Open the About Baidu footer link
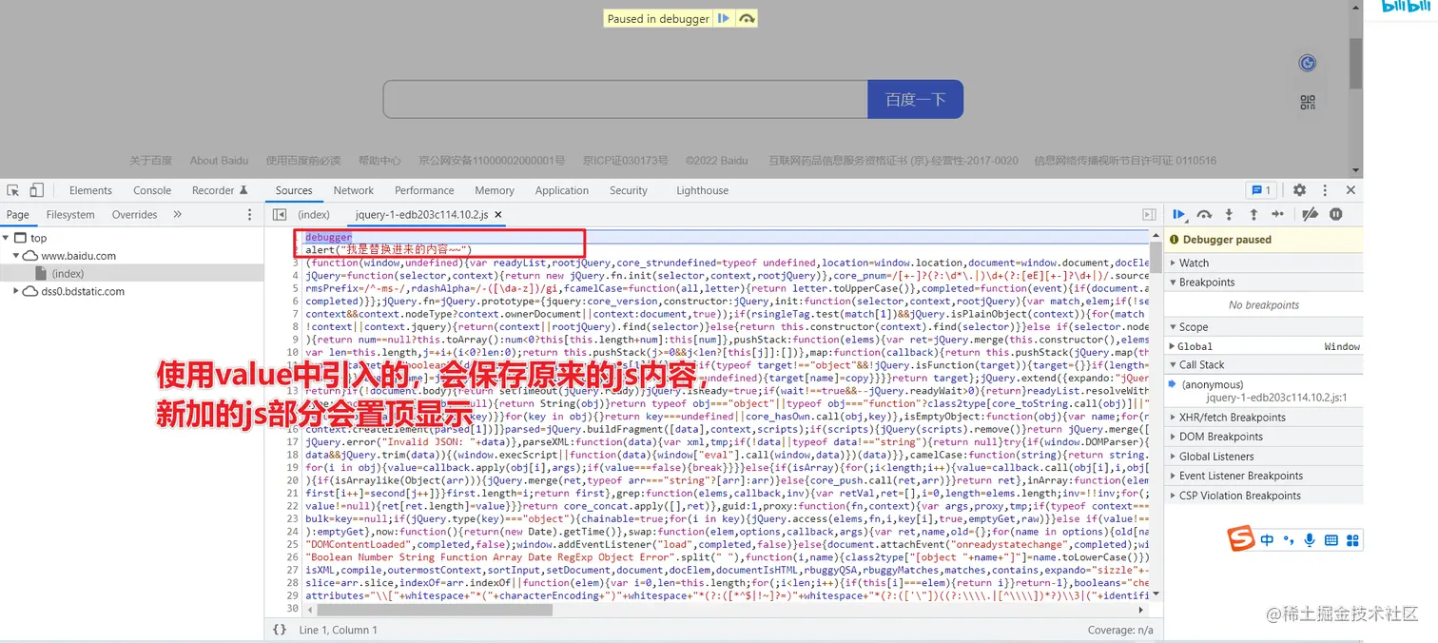This screenshot has width=1438, height=643. click(x=219, y=161)
